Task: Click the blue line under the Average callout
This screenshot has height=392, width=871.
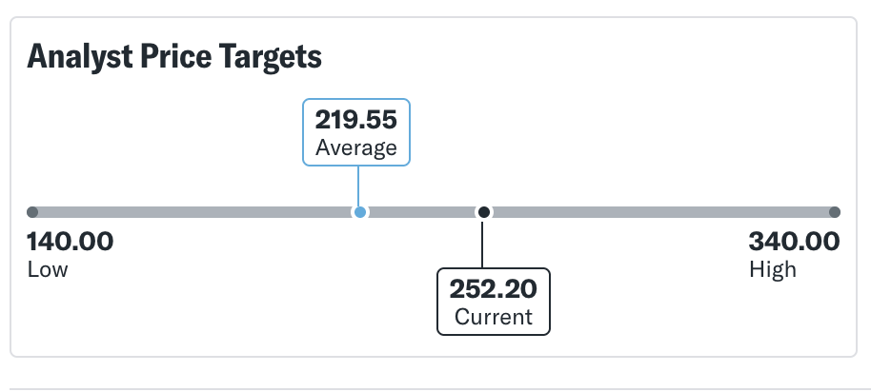Action: click(358, 185)
